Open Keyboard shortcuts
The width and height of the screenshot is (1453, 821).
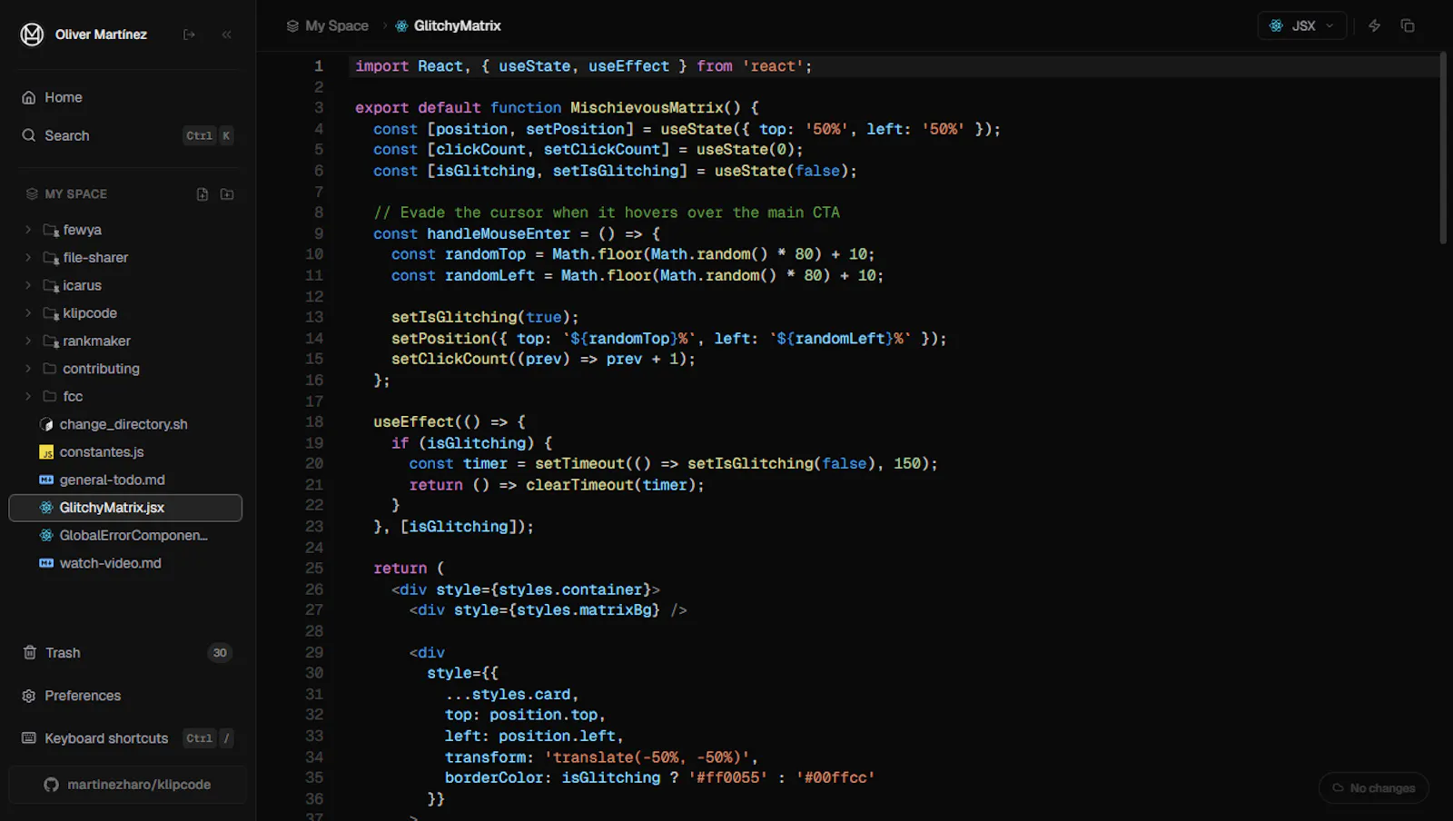pyautogui.click(x=127, y=738)
